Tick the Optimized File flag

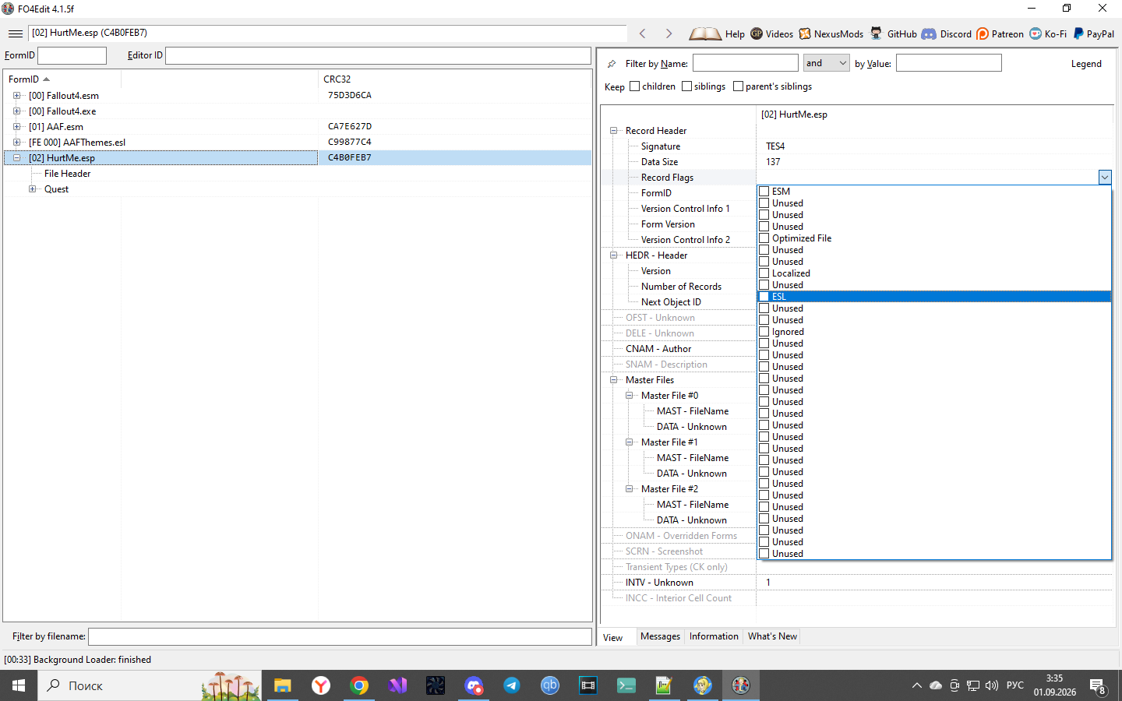click(x=764, y=238)
